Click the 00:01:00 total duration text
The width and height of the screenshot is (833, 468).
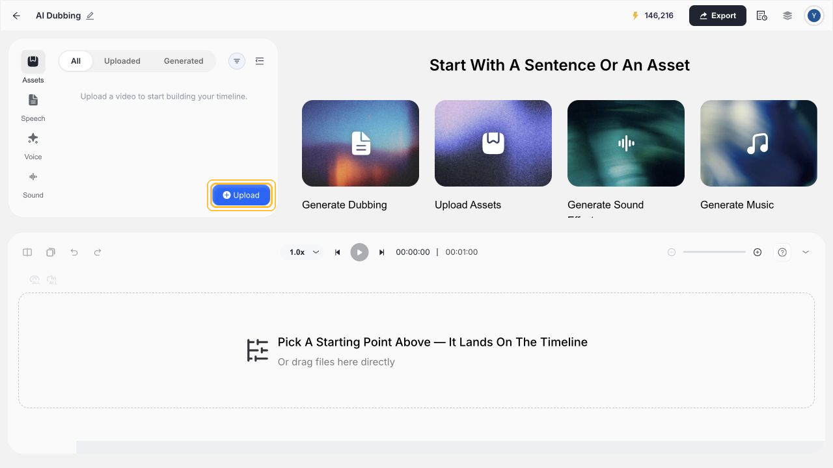click(461, 252)
